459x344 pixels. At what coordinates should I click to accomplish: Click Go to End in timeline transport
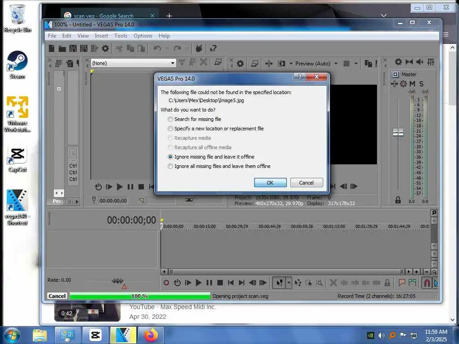click(x=242, y=283)
